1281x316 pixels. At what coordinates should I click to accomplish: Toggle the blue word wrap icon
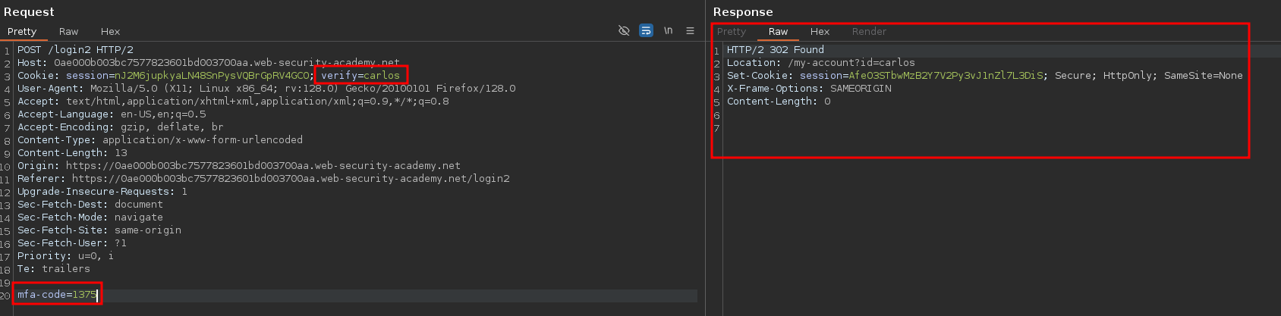click(646, 31)
